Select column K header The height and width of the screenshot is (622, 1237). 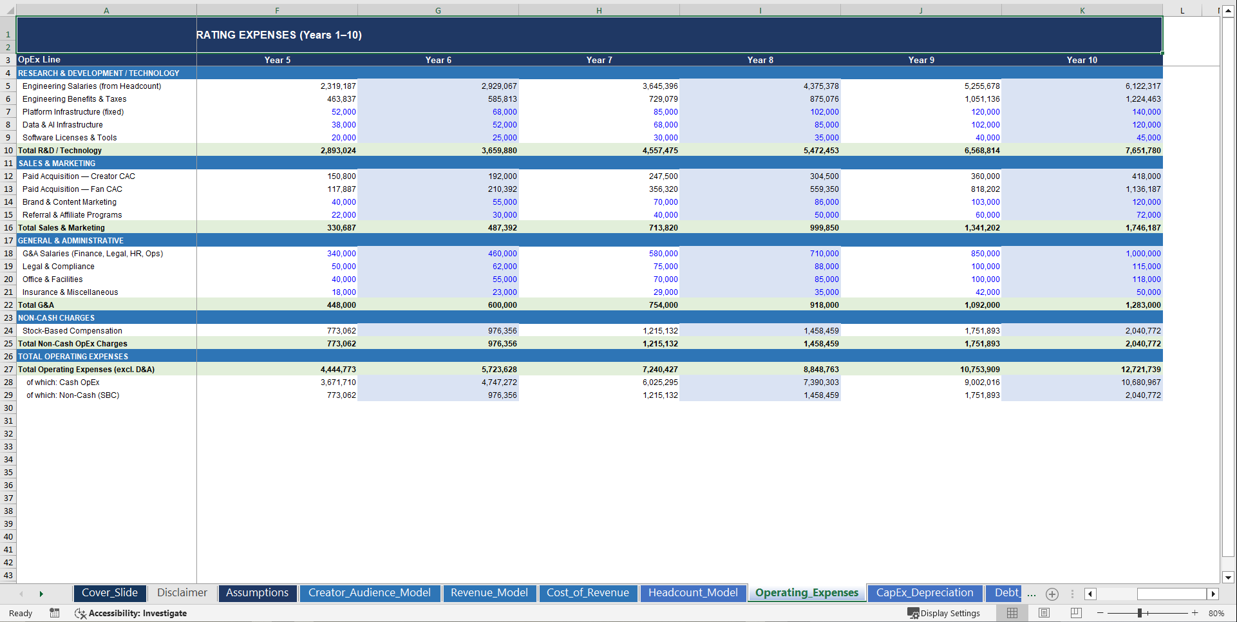[1082, 10]
